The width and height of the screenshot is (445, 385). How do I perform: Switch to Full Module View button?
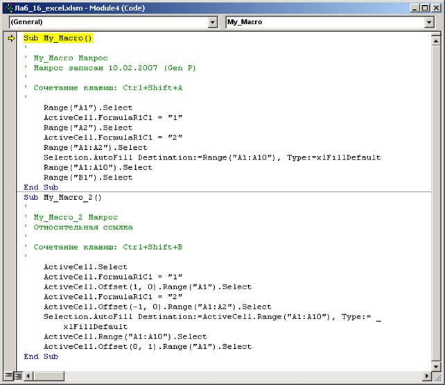pyautogui.click(x=18, y=376)
